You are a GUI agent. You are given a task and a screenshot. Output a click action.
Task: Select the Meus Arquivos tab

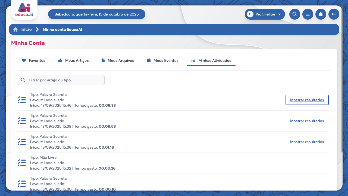click(x=118, y=60)
